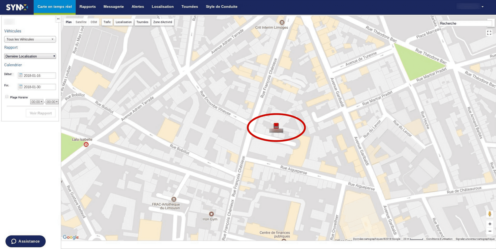Toggle fullscreen map view

489,33
